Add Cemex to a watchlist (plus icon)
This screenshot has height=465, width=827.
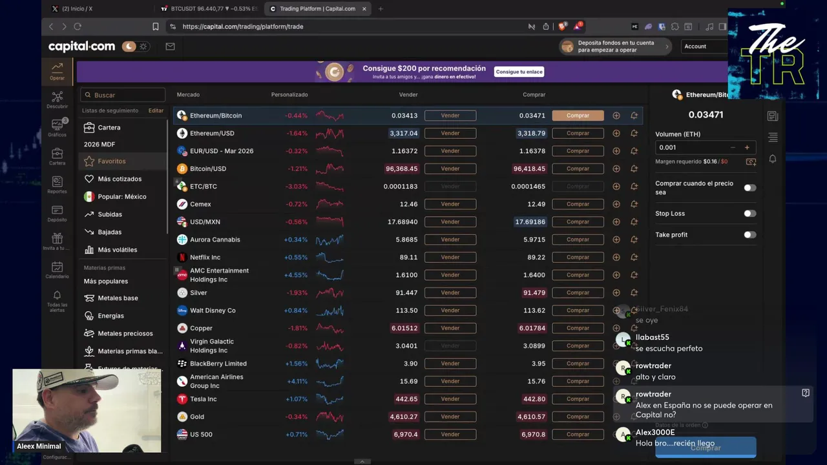[616, 204]
